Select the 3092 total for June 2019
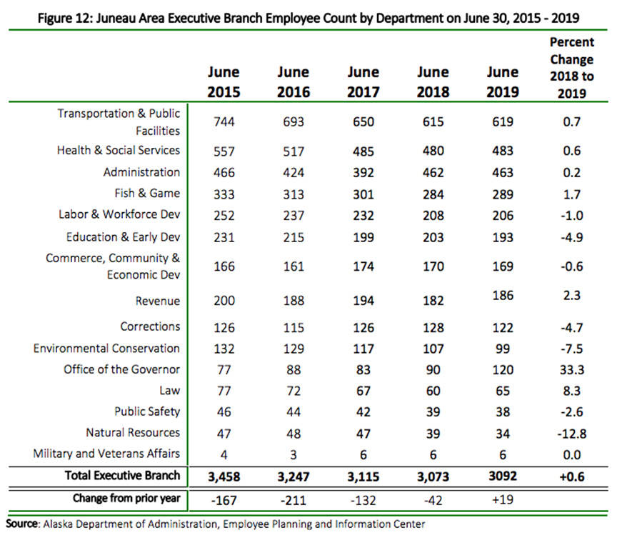This screenshot has width=617, height=540. pyautogui.click(x=502, y=476)
